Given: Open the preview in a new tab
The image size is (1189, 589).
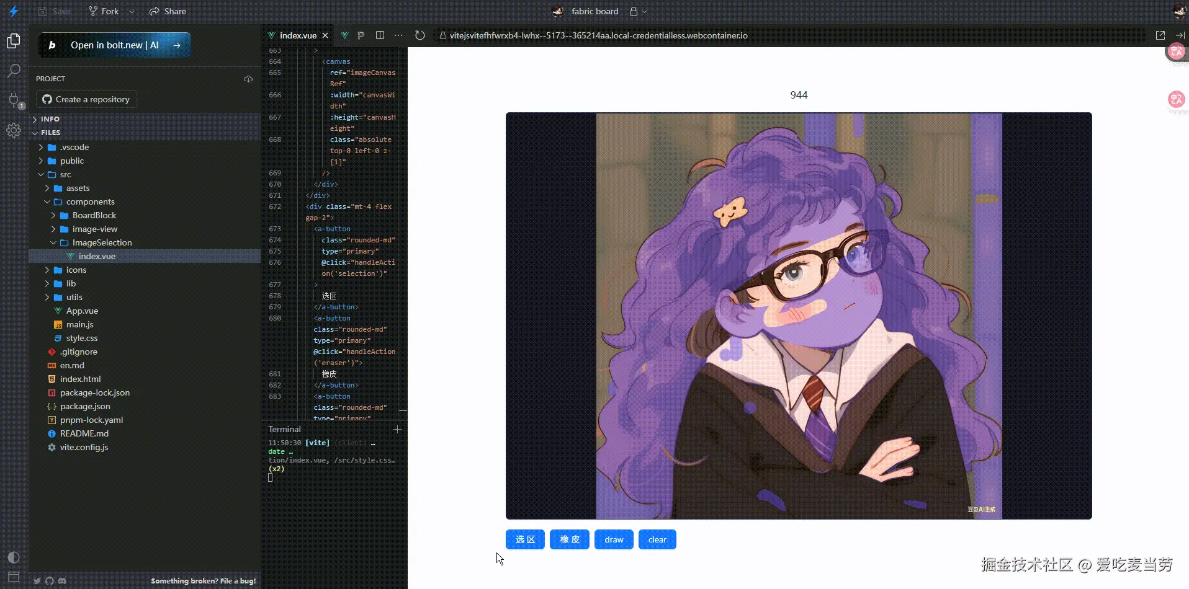Looking at the screenshot, I should (x=1160, y=35).
